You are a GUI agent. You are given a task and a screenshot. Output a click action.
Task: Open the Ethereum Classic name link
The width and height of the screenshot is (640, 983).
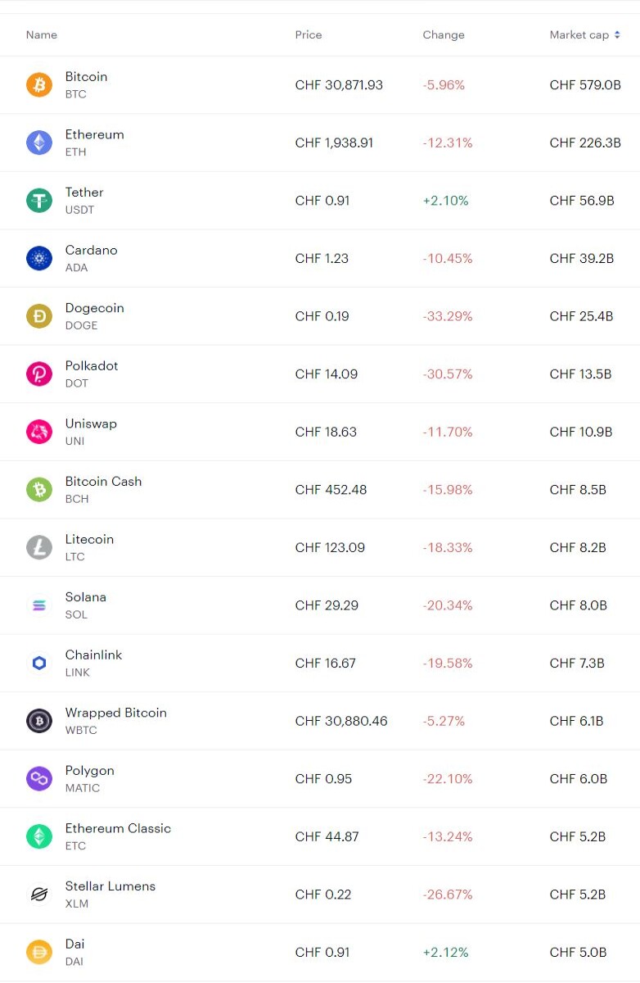click(118, 828)
